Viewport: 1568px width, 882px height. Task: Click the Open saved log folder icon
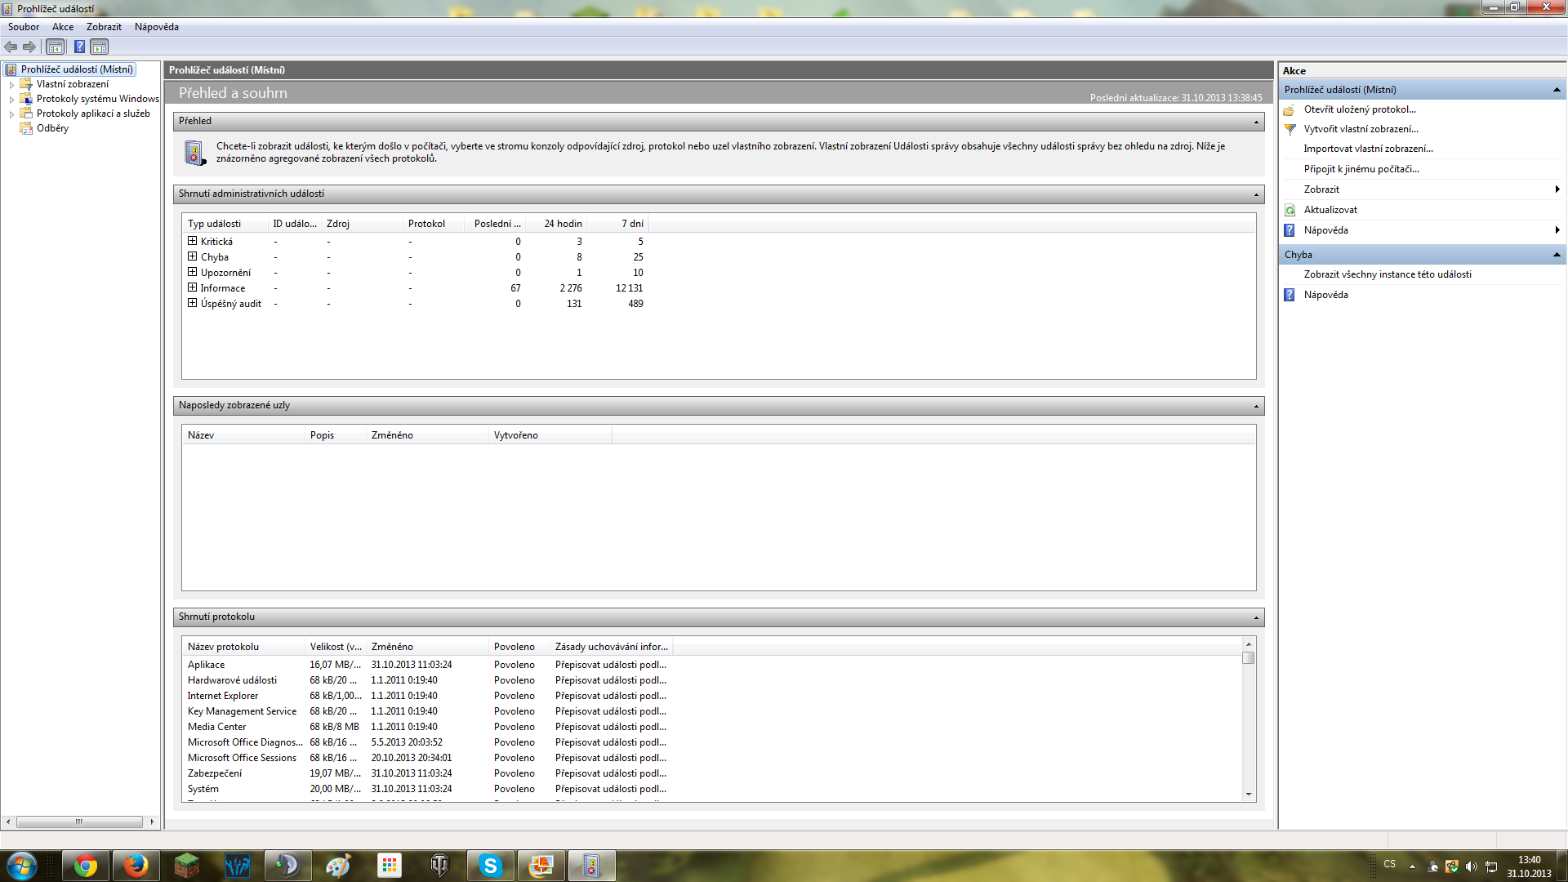[1290, 109]
